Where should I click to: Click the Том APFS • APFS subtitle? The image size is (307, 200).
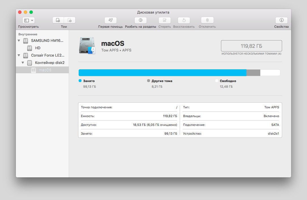pyautogui.click(x=116, y=50)
